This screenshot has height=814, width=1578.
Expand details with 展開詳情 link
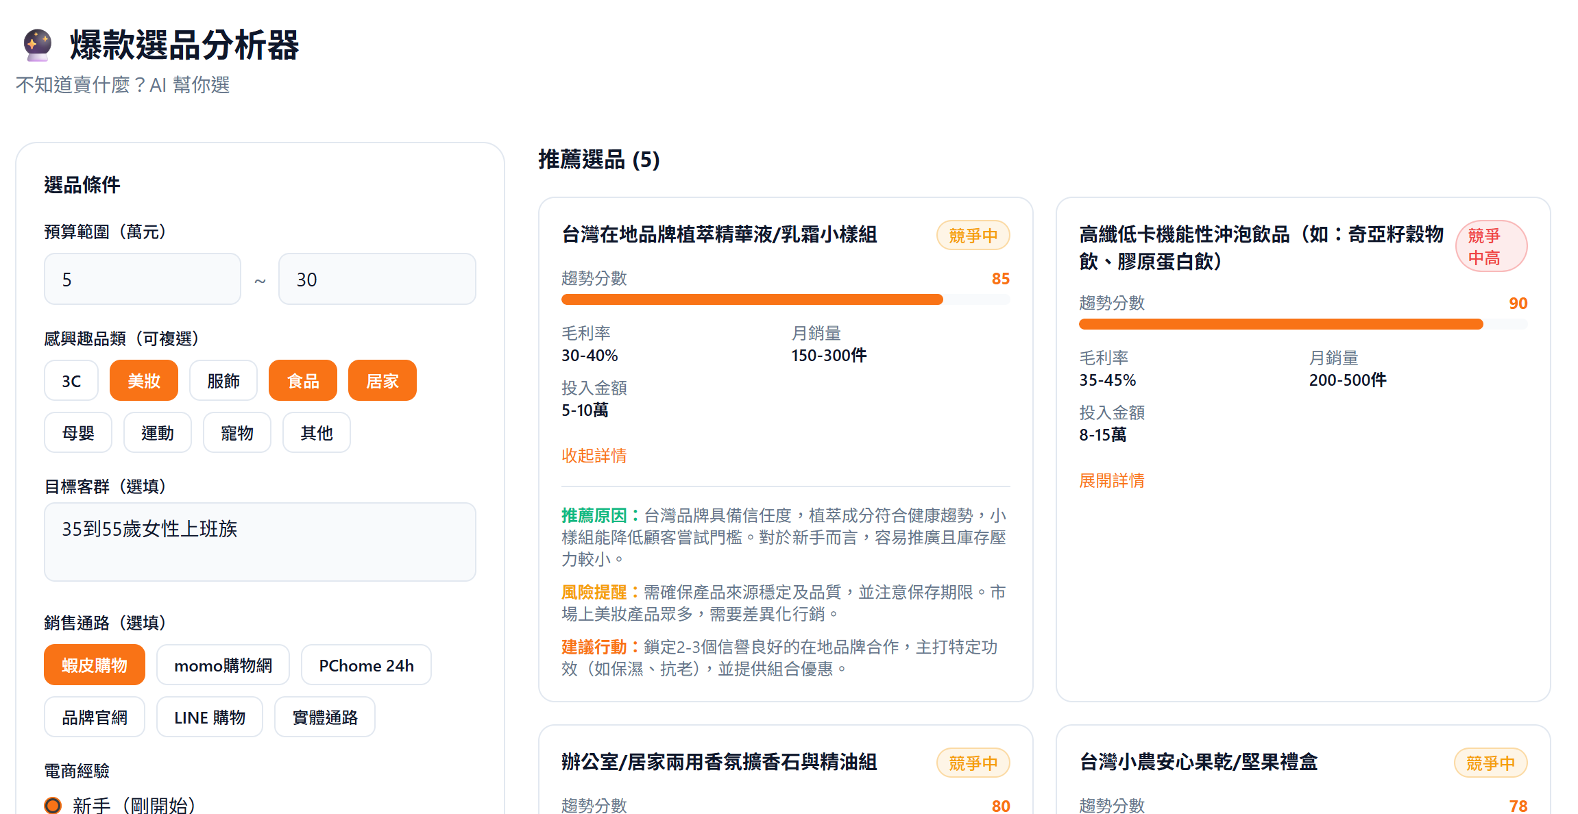[1111, 480]
